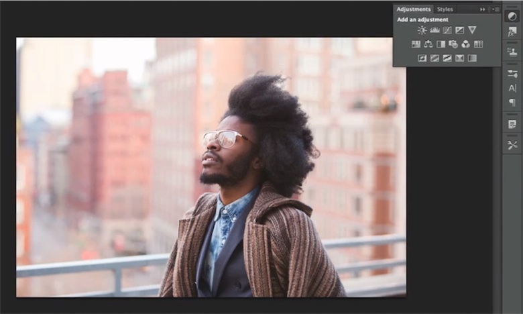Open the Adjustments panel flyout menu
Image resolution: width=523 pixels, height=314 pixels.
(x=495, y=9)
